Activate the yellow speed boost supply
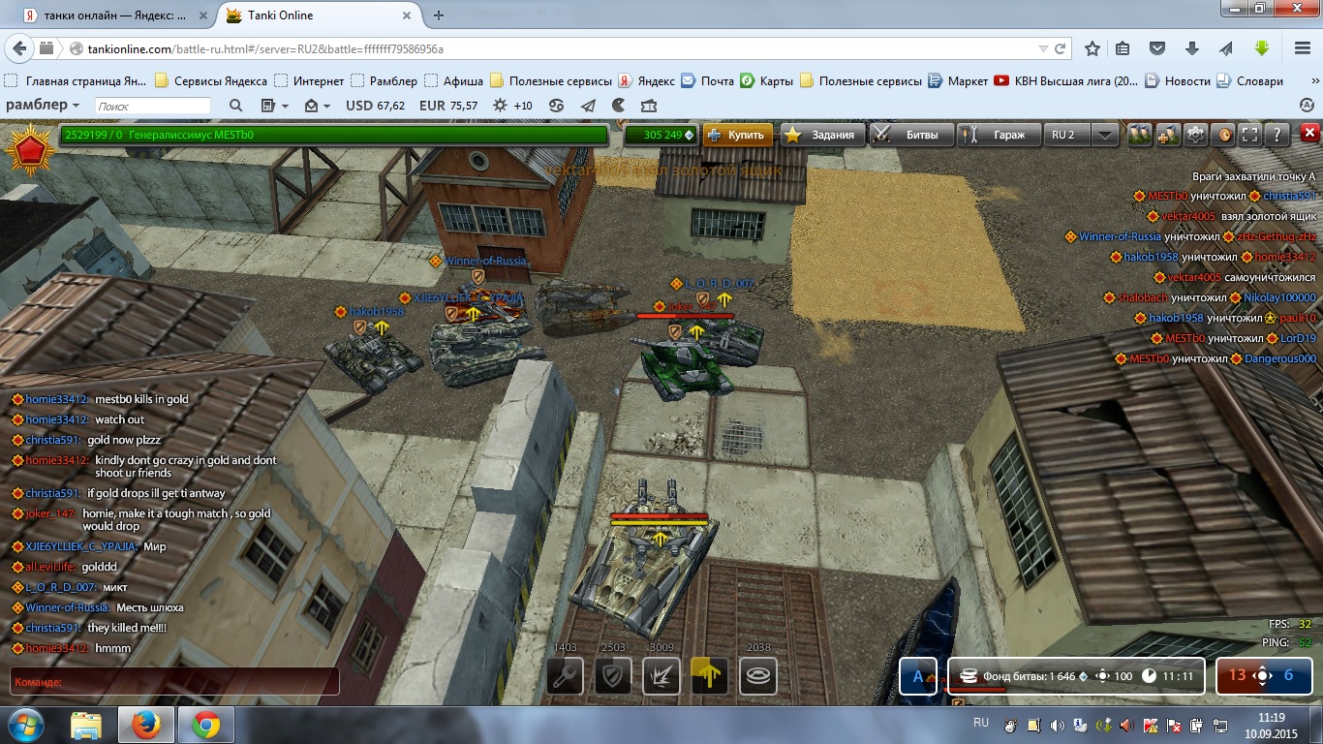Image resolution: width=1323 pixels, height=744 pixels. tap(710, 676)
